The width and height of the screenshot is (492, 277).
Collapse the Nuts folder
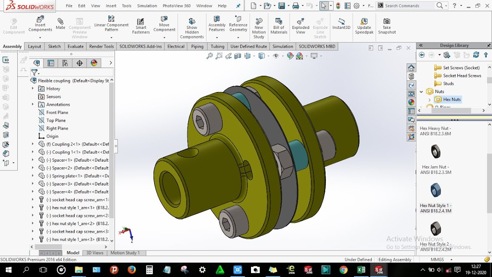pos(421,92)
